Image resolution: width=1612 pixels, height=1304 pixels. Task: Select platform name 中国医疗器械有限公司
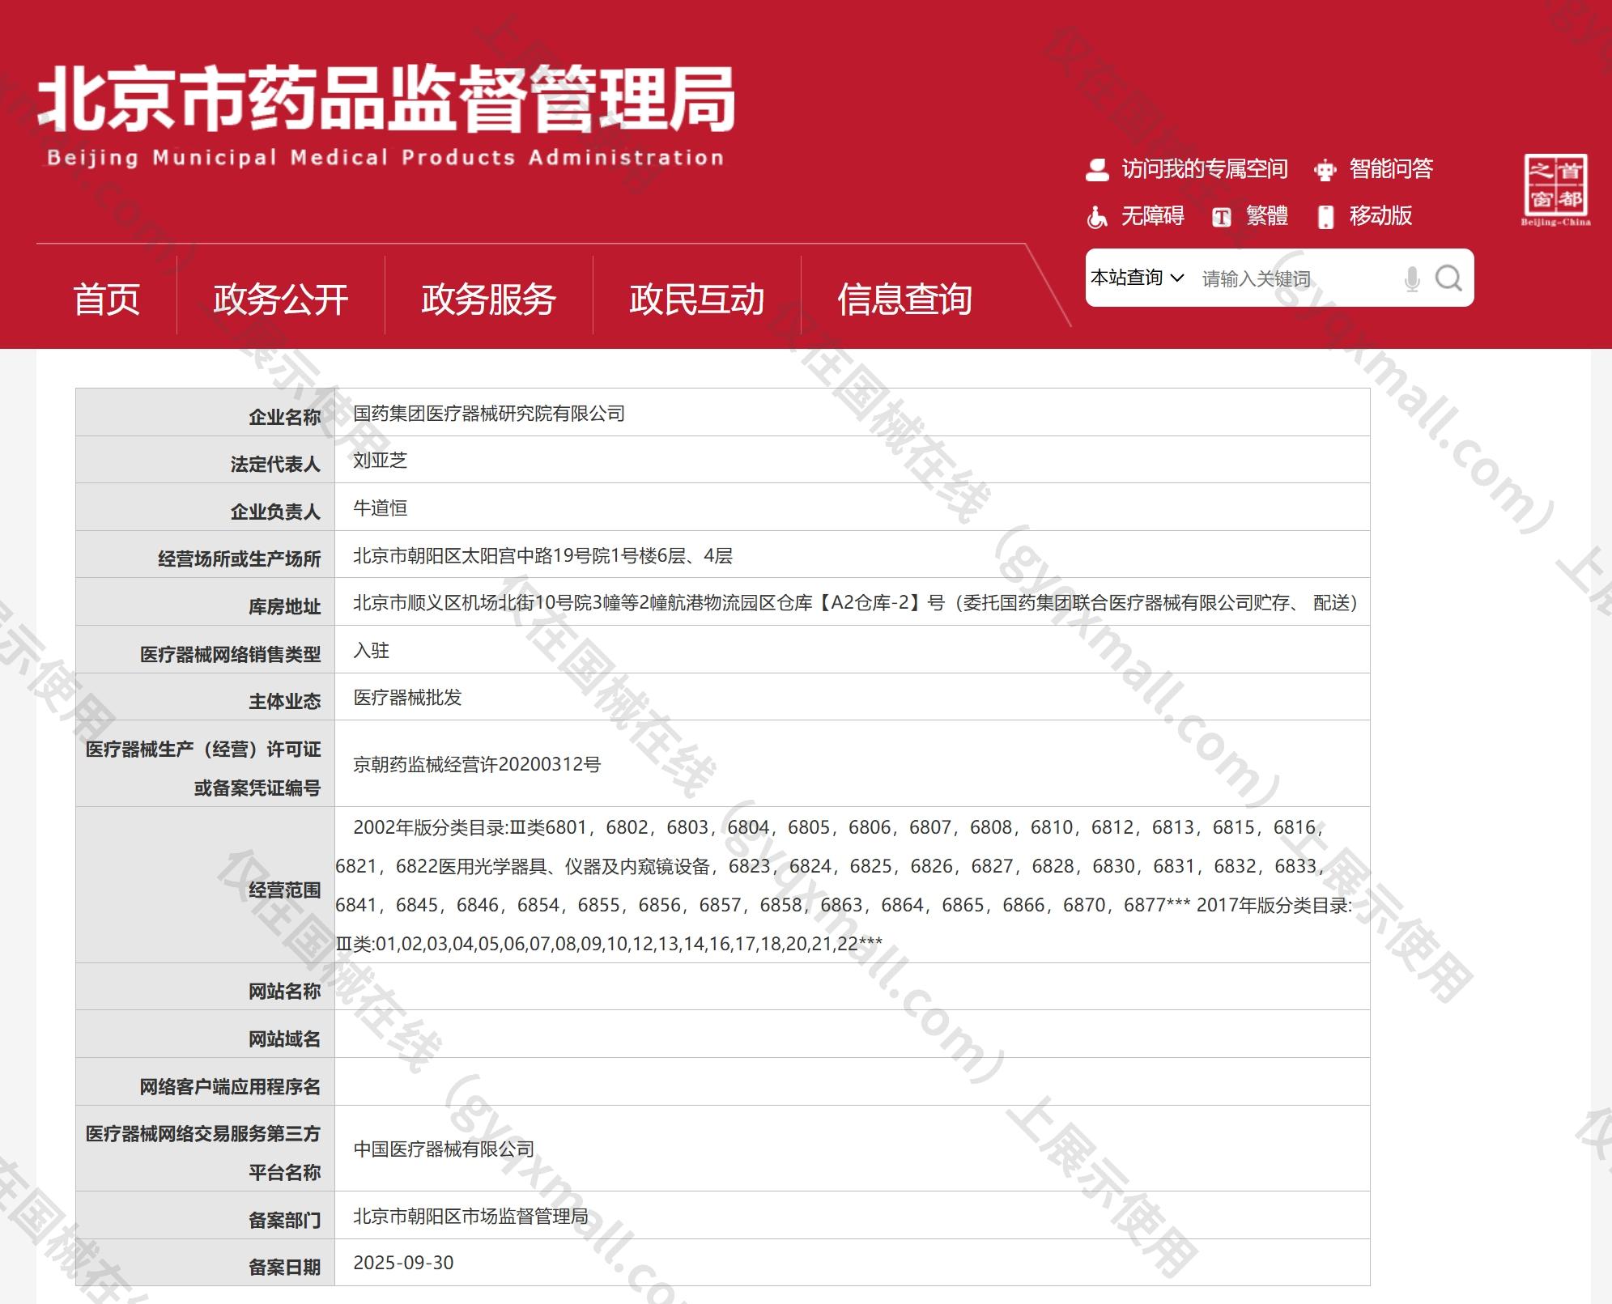[x=444, y=1149]
